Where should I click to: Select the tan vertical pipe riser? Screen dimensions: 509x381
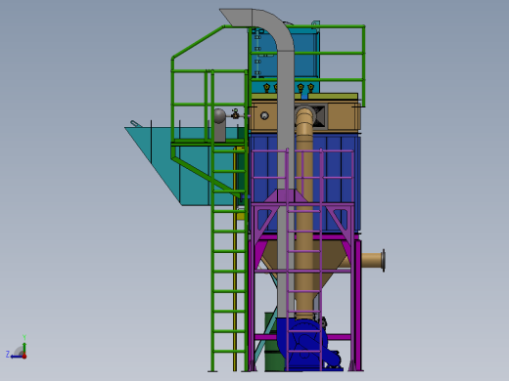point(304,212)
